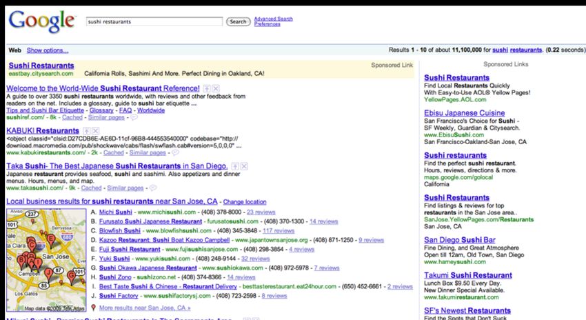Open World-Wide Sushi Restaurant Reference result
Viewport: 586px width, 320px height.
[x=103, y=88]
